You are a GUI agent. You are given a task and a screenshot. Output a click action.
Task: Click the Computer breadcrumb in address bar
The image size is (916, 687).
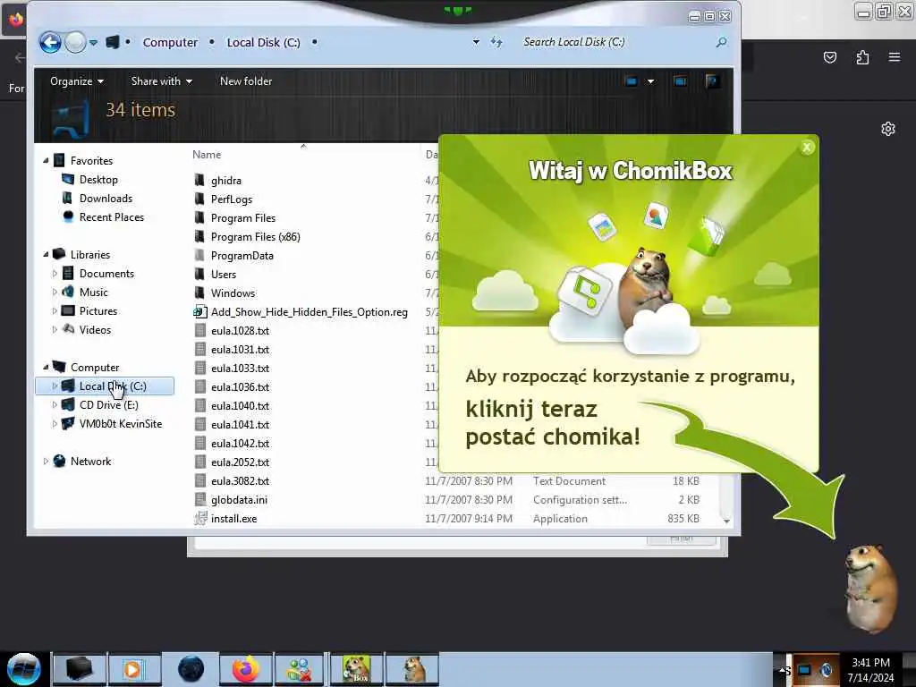pyautogui.click(x=170, y=43)
